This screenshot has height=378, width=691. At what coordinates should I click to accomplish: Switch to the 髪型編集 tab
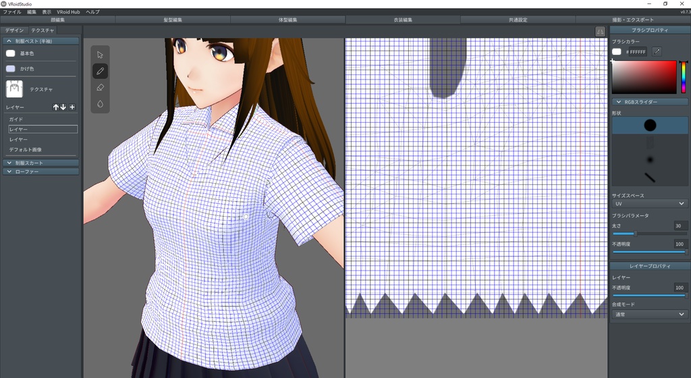click(173, 20)
